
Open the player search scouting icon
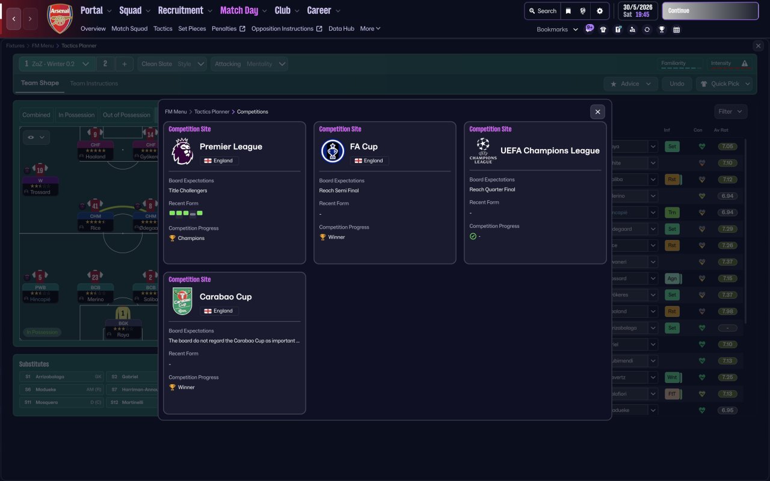point(632,29)
